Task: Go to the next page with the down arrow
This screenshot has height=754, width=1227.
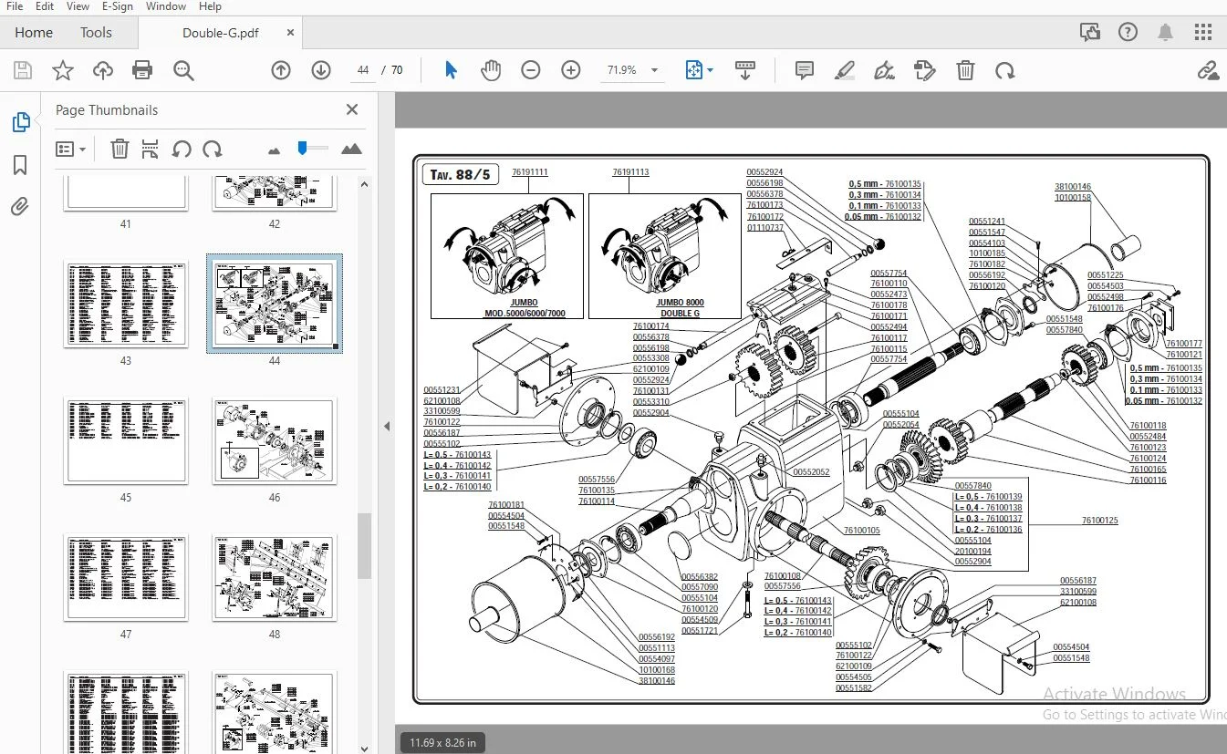Action: pos(320,70)
